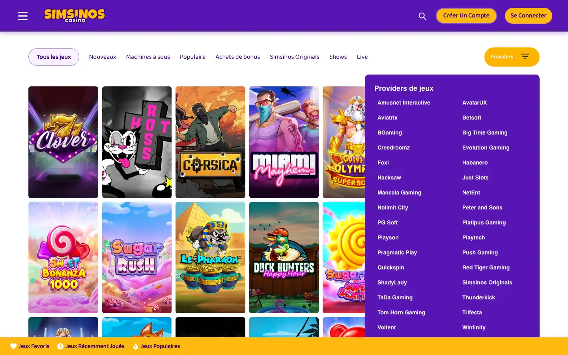Open the search magnifier
Image resolution: width=568 pixels, height=355 pixels.
pyautogui.click(x=422, y=16)
